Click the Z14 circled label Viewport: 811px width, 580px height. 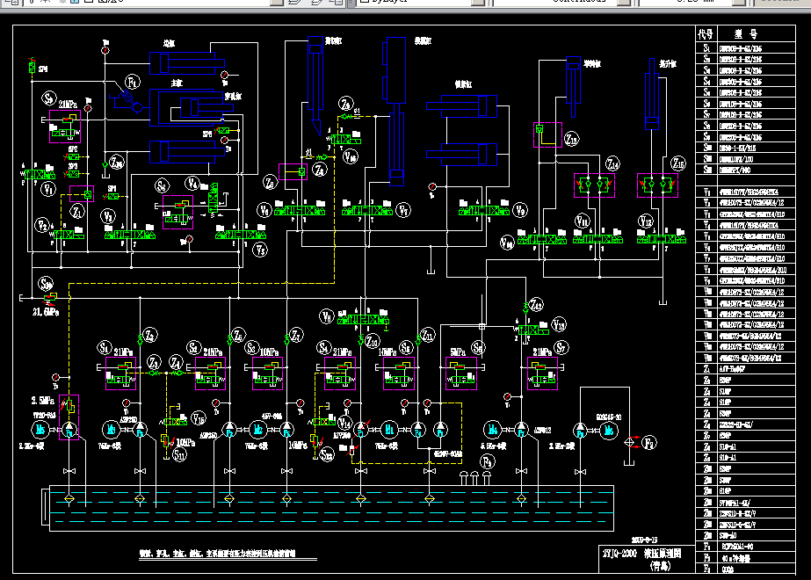(x=611, y=163)
